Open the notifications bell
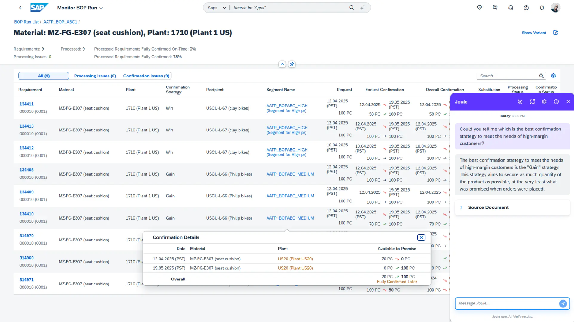Screen dimensions: 574x322 pos(542,8)
